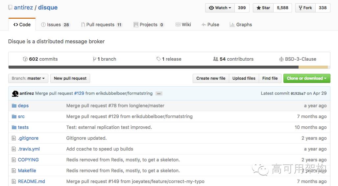Click the src folder icon
The width and height of the screenshot is (338, 186).
pyautogui.click(x=14, y=116)
